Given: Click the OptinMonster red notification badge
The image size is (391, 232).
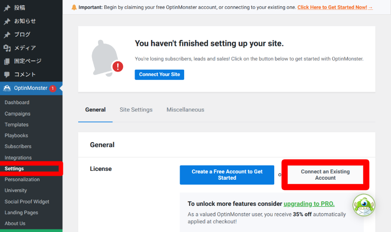Looking at the screenshot, I should point(52,89).
